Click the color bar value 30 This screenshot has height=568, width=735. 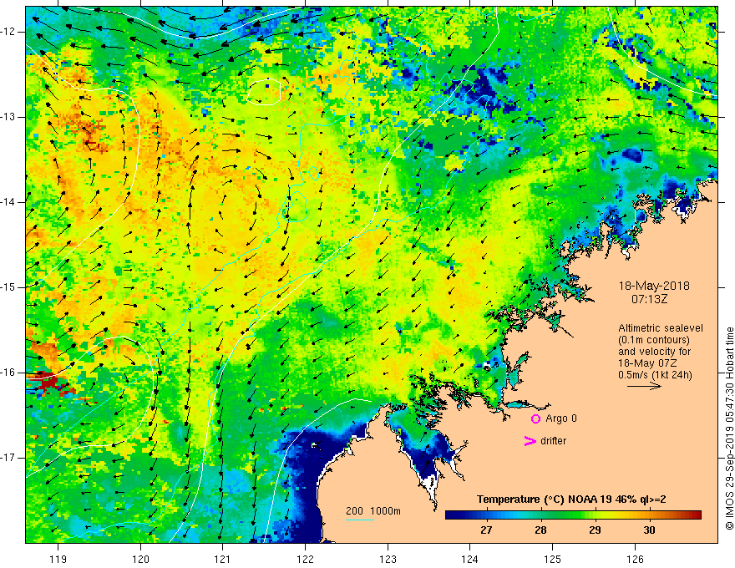point(649,530)
